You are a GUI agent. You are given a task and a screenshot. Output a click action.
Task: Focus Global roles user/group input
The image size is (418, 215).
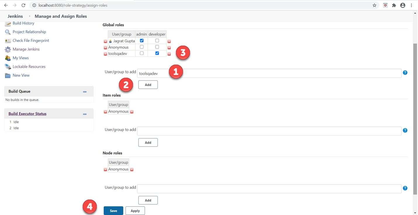pyautogui.click(x=269, y=73)
